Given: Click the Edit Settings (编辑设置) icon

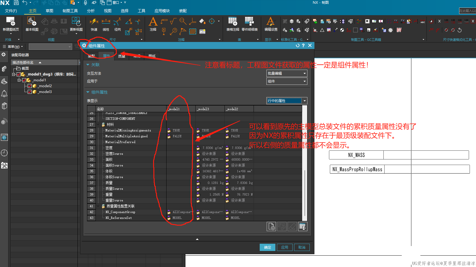Looking at the screenshot, I should pyautogui.click(x=271, y=21).
